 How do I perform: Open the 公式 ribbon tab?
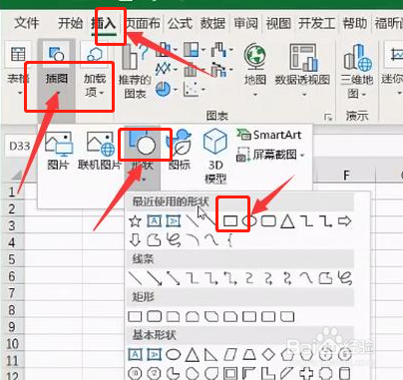(180, 23)
